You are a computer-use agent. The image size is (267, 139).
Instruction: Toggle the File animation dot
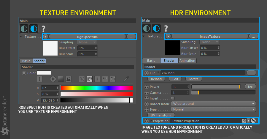[147, 73]
